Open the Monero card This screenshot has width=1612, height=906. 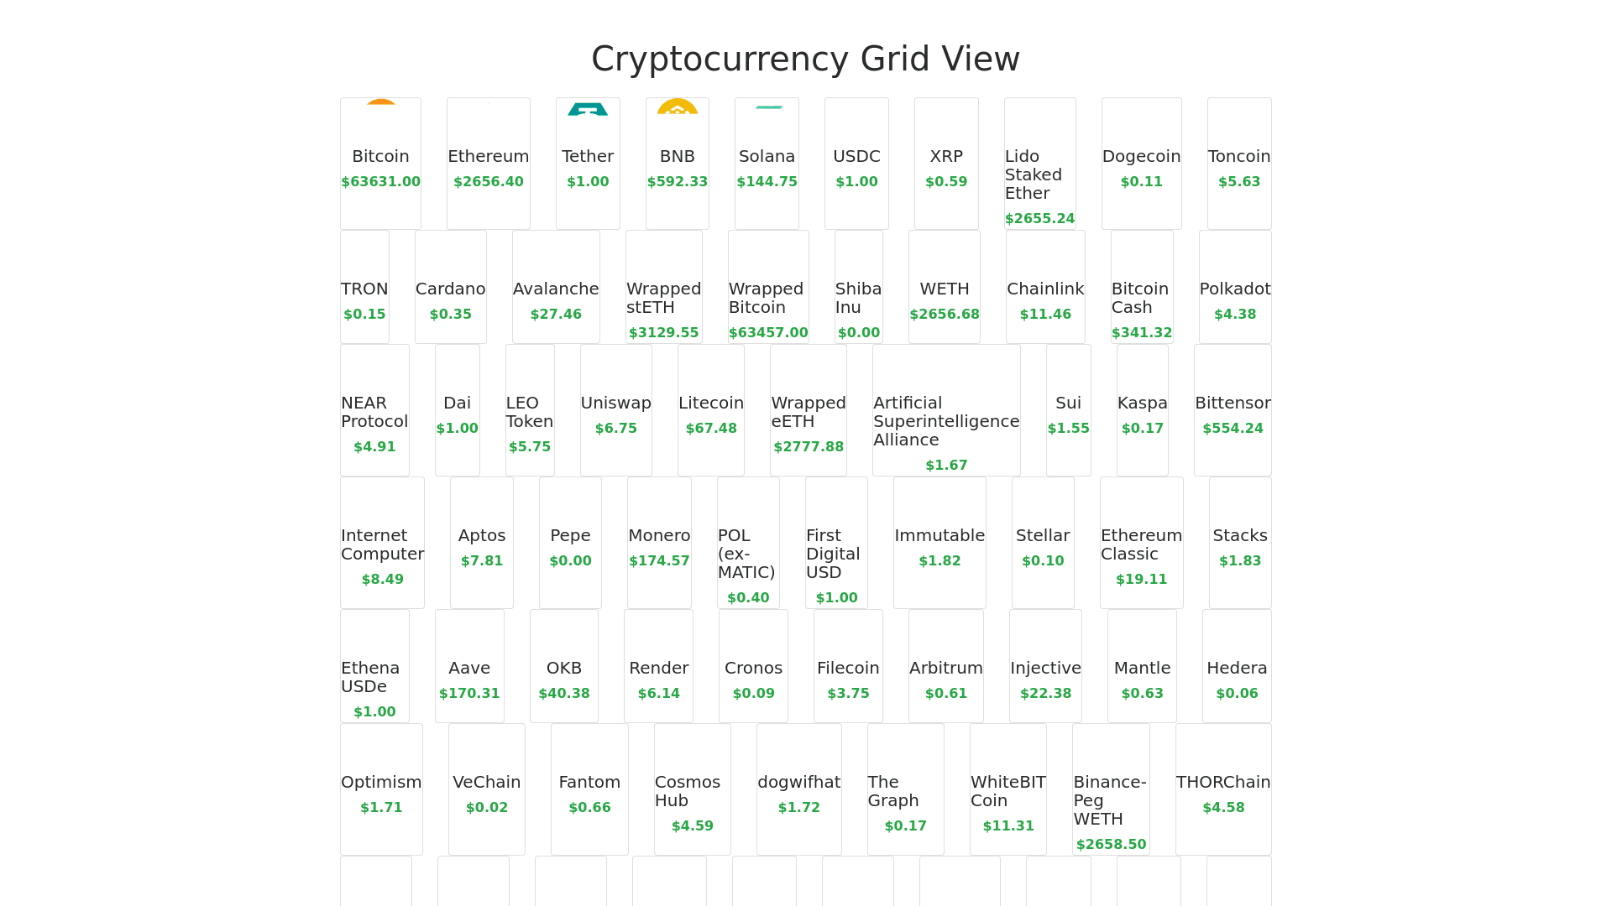pyautogui.click(x=659, y=543)
